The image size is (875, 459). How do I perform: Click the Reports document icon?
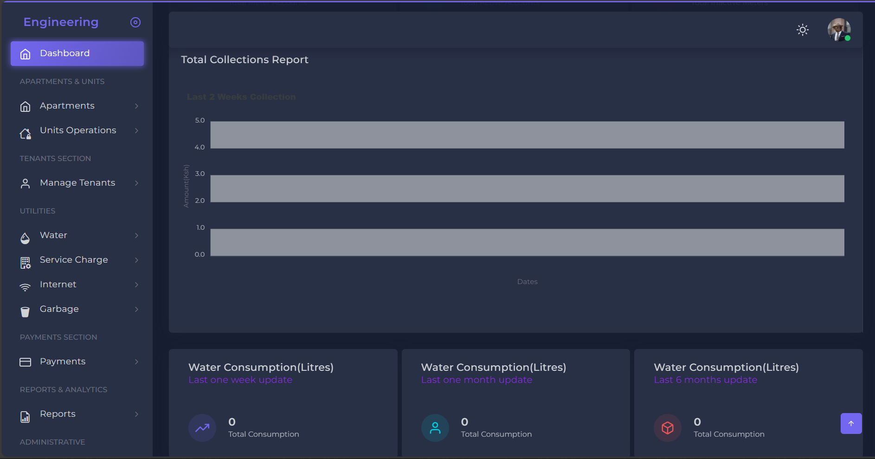tap(25, 416)
